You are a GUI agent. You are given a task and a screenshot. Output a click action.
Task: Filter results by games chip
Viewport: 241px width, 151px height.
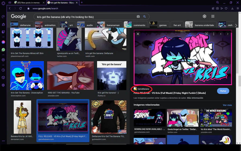(159, 25)
